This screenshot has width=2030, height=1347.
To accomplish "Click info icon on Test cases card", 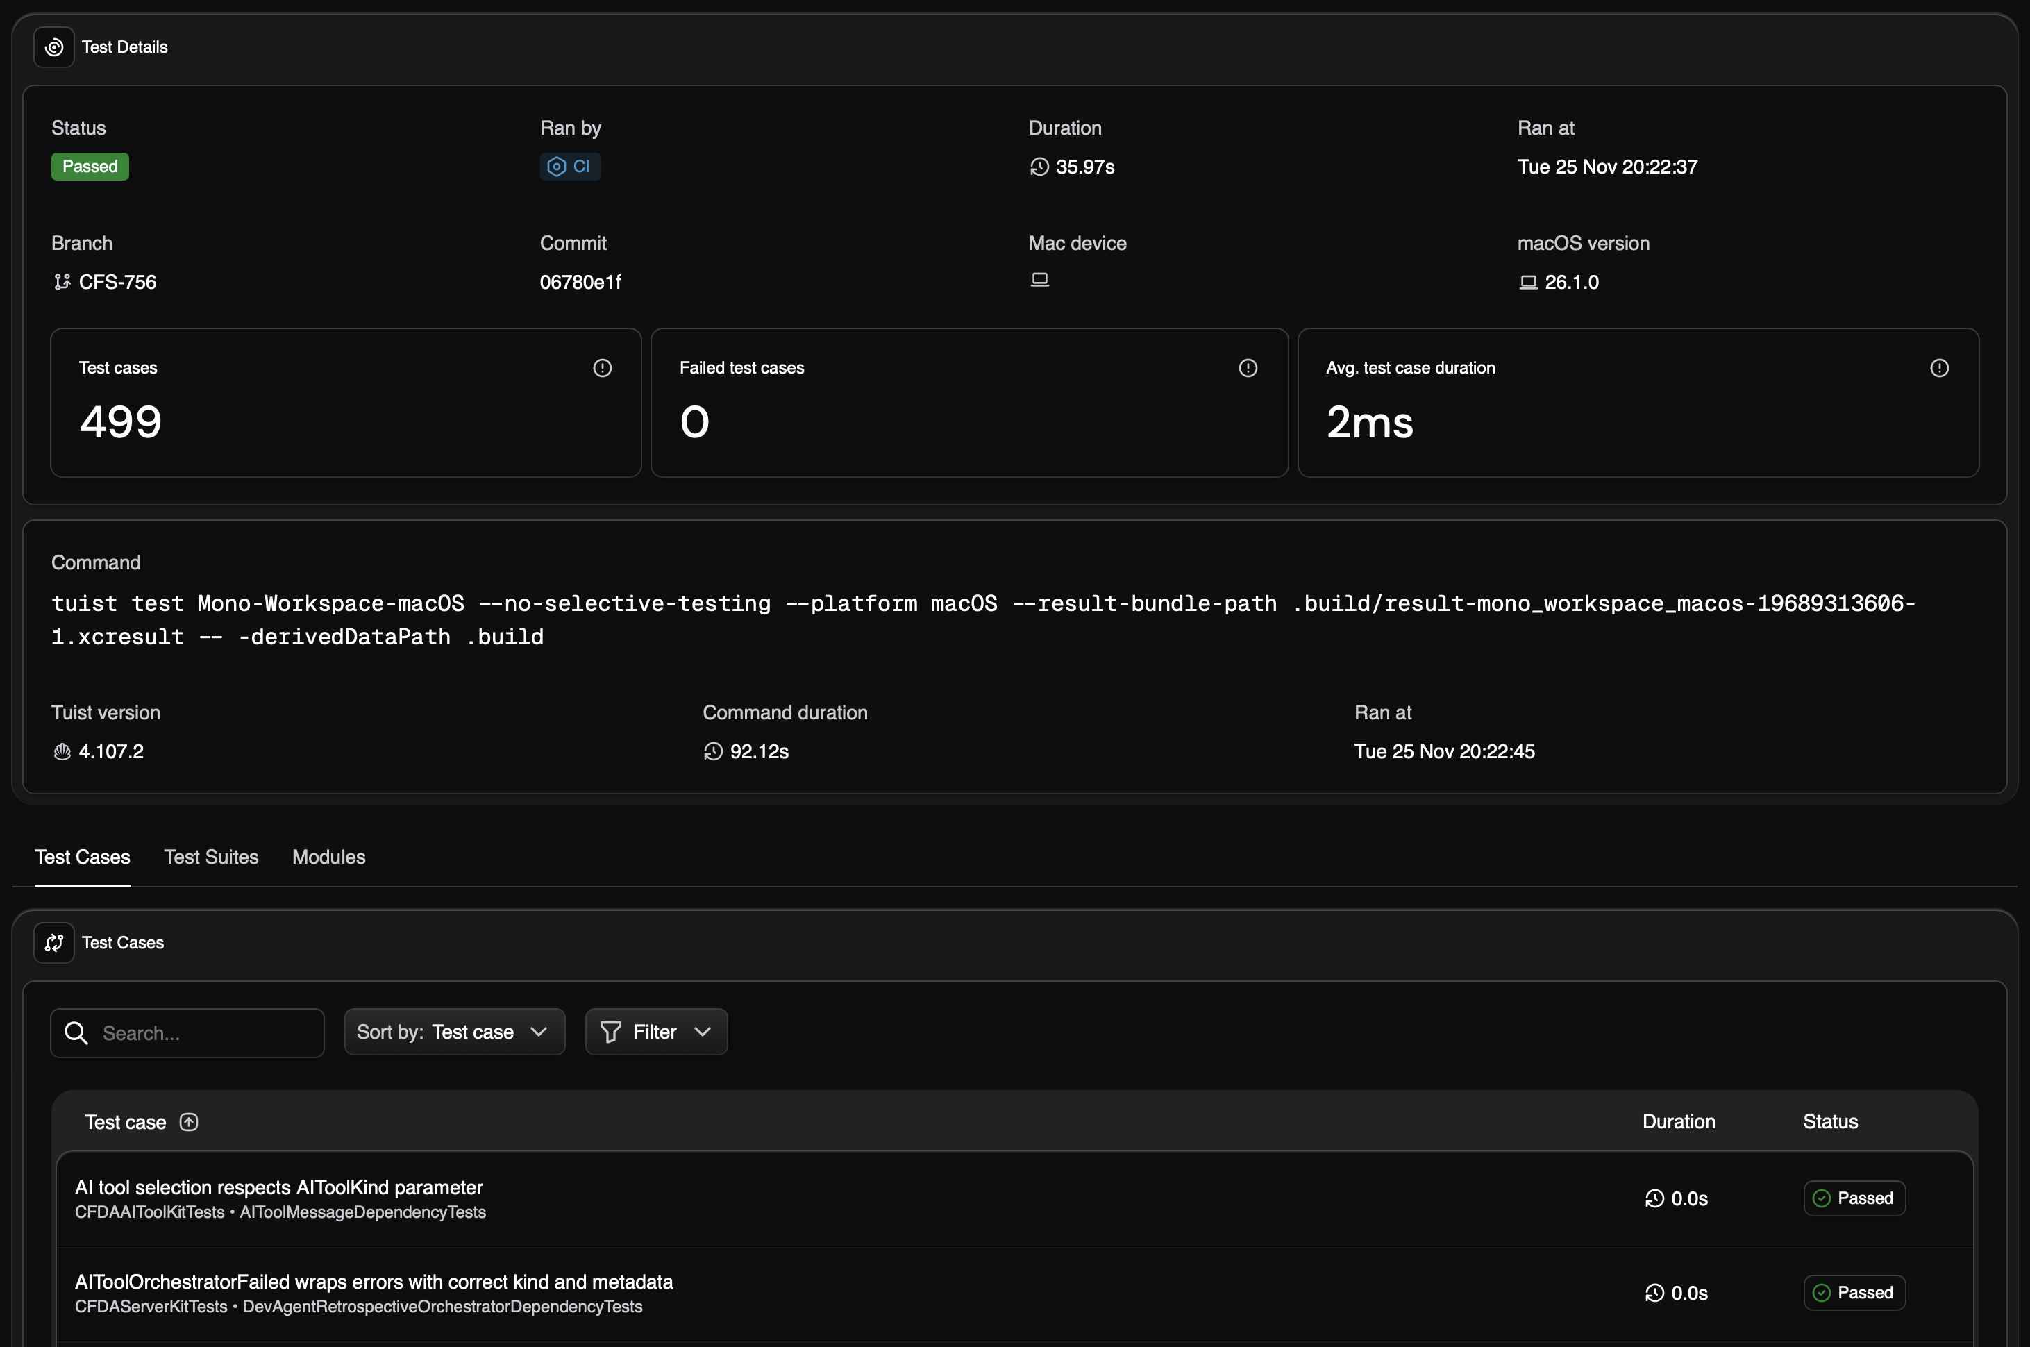I will tap(602, 369).
